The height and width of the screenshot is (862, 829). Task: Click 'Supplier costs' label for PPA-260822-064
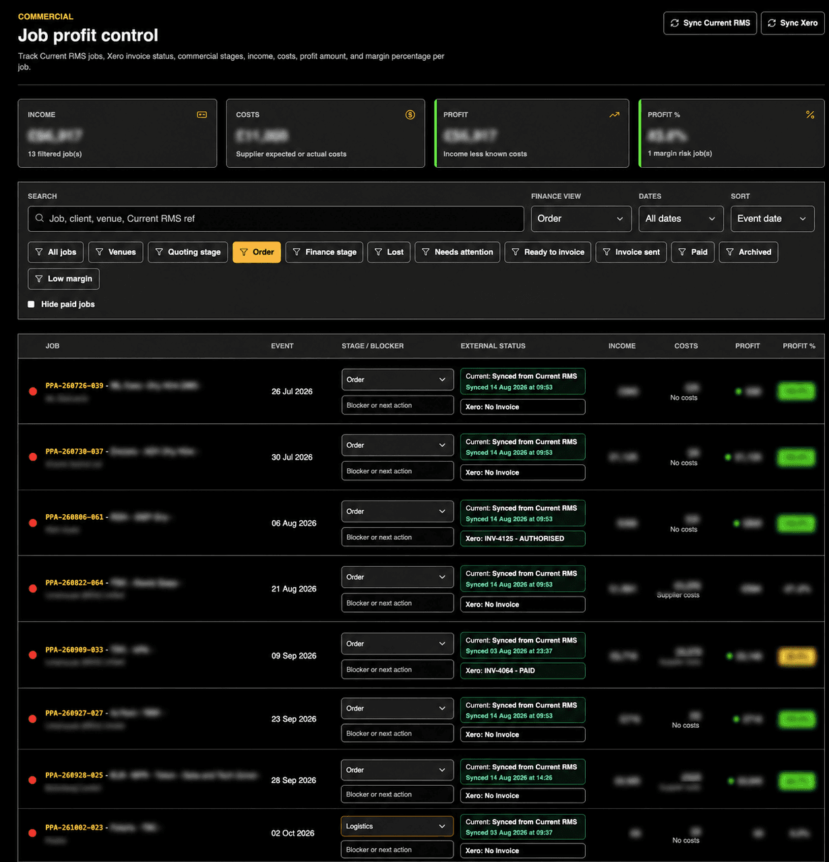[678, 595]
